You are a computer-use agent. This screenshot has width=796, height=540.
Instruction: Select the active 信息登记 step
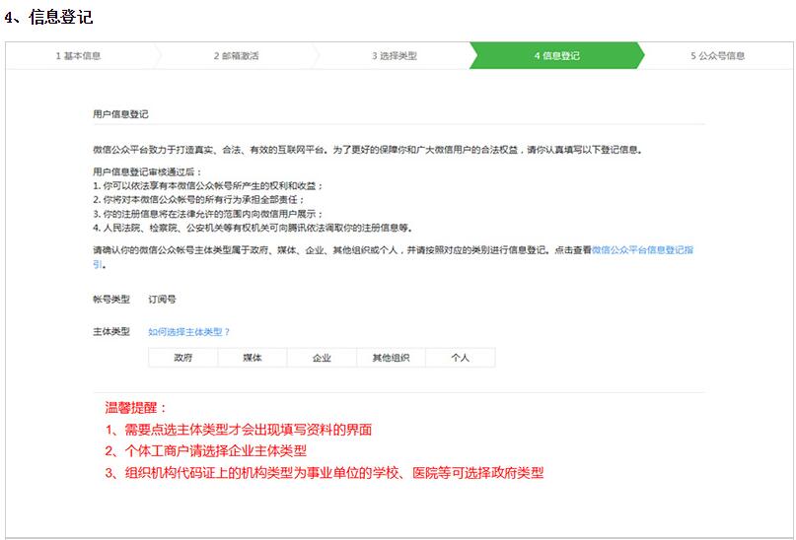click(556, 56)
